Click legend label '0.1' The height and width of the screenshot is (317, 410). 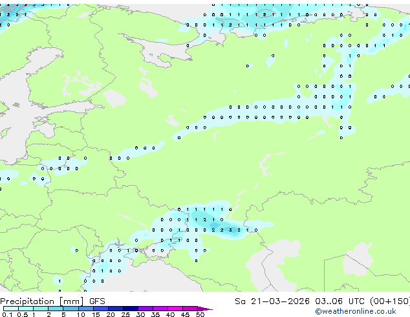(7, 314)
